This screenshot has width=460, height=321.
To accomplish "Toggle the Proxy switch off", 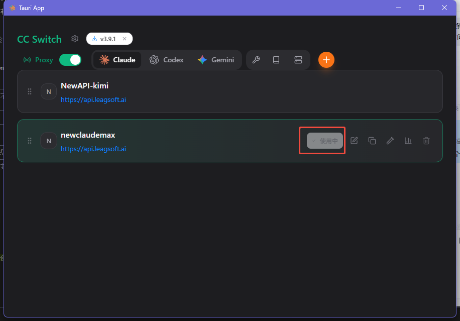I will tap(70, 60).
